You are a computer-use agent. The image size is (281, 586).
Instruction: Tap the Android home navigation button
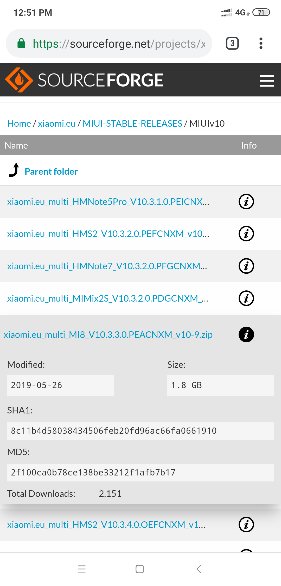click(x=140, y=569)
